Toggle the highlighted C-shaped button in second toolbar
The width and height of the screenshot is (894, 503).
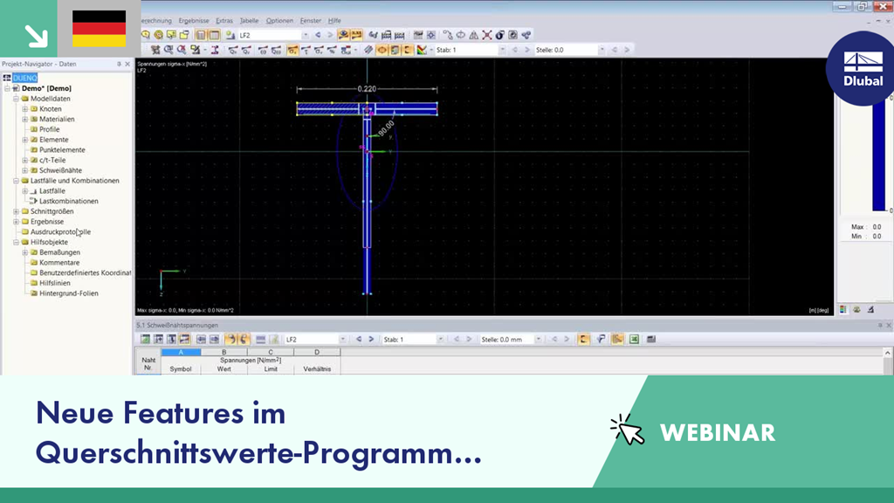[x=409, y=50]
